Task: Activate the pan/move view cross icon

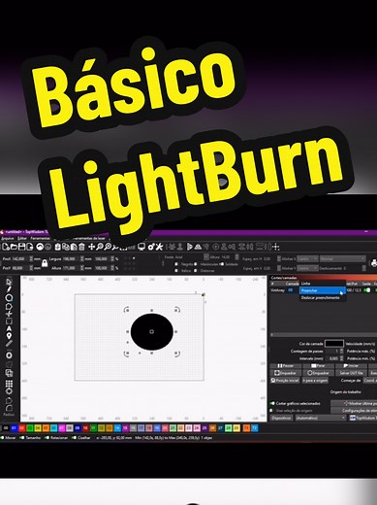Action: click(91, 247)
